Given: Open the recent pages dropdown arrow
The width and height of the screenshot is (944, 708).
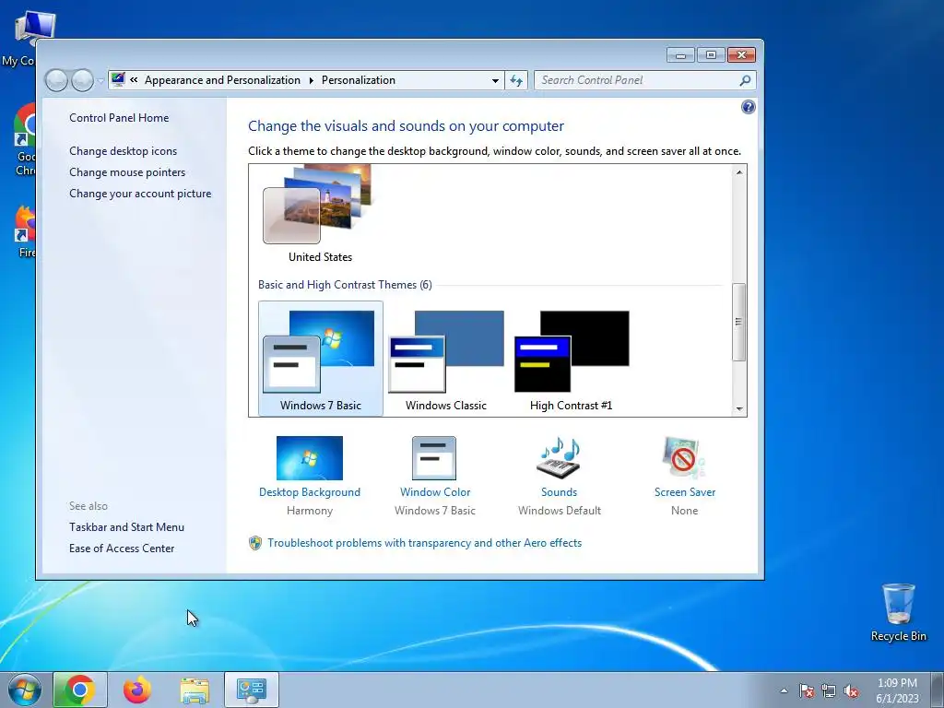Looking at the screenshot, I should tap(100, 80).
